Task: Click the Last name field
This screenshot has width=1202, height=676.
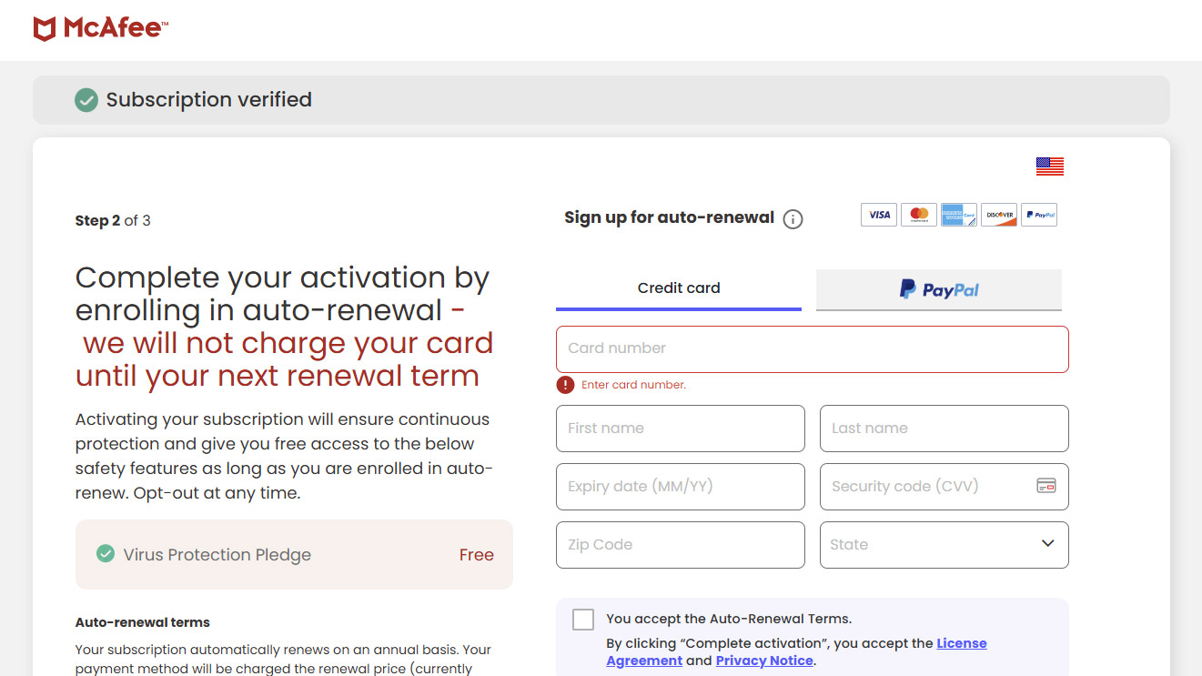Action: coord(944,429)
